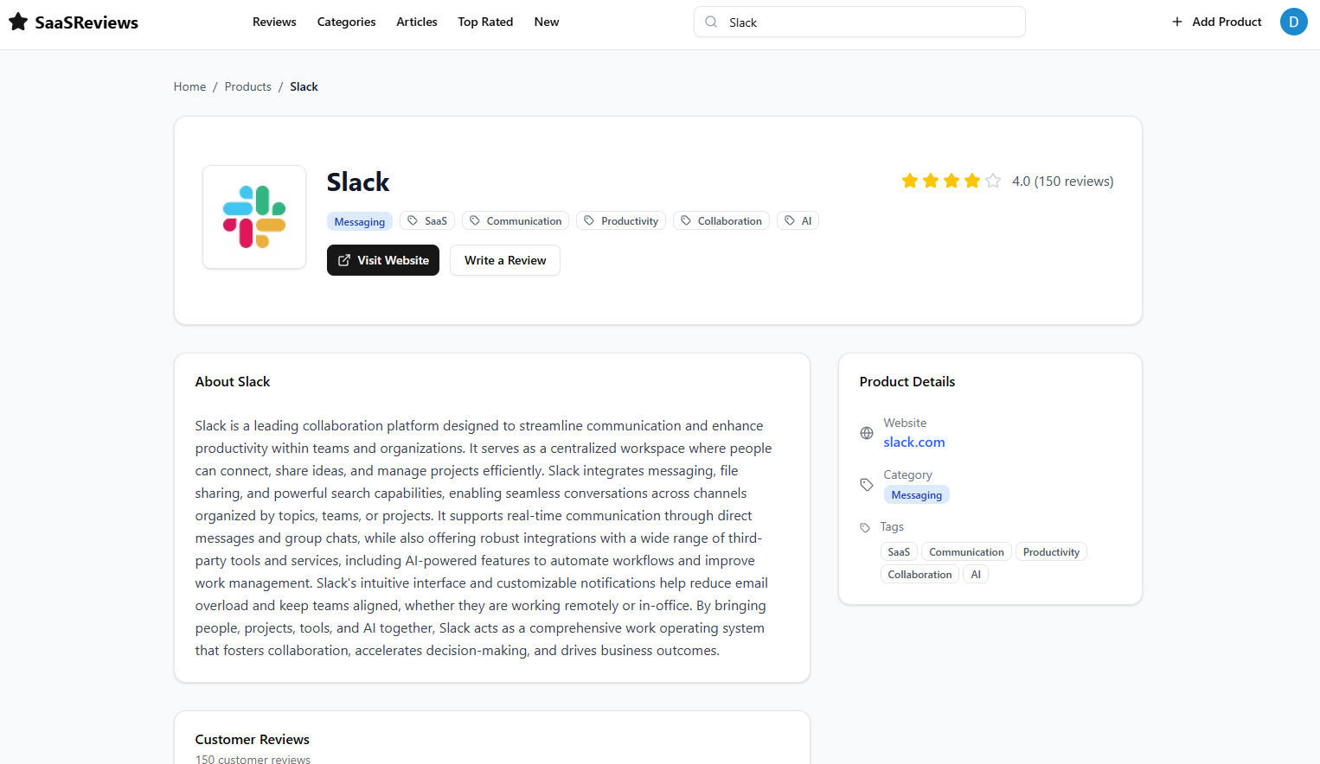Click the Slack breadcrumb item

[x=304, y=86]
